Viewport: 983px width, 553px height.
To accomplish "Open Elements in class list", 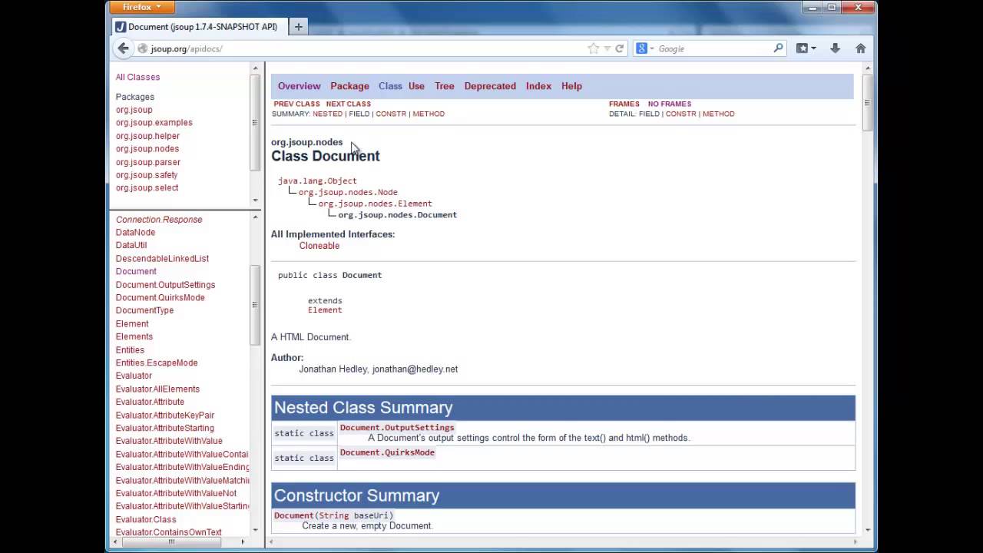I will pos(134,336).
